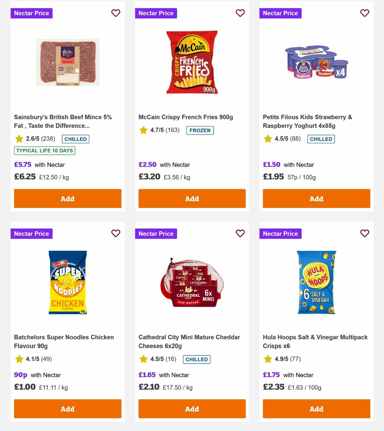Open Cathedral City Mini Mature Cheddar product link

click(189, 341)
